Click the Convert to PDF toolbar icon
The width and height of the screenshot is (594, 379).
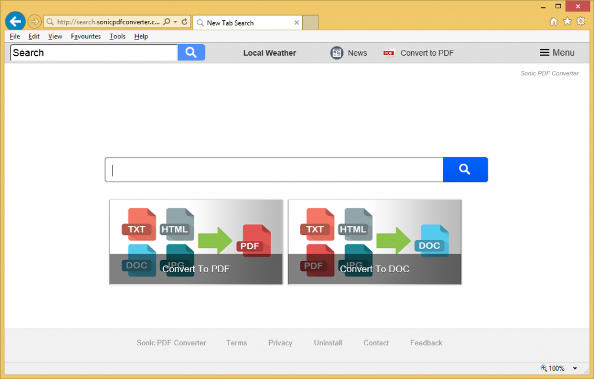(389, 53)
